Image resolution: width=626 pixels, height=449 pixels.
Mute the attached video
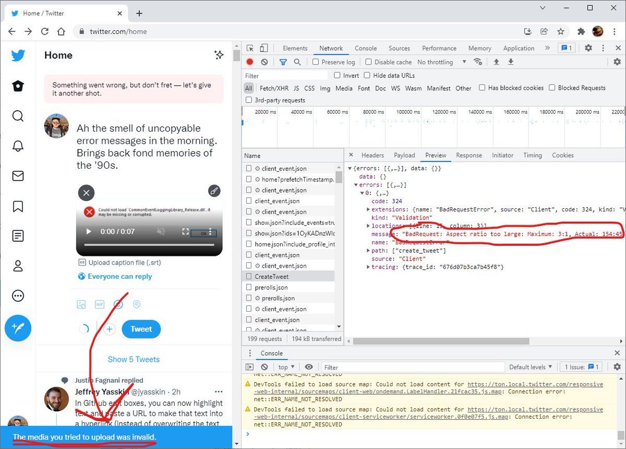[161, 231]
